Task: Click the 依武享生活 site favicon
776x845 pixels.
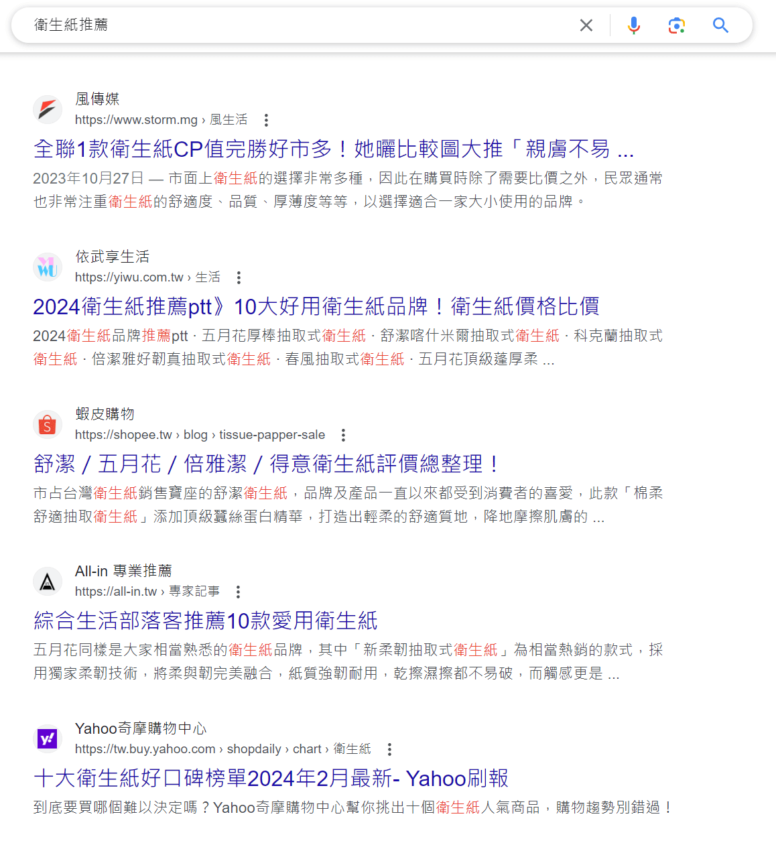Action: coord(48,267)
